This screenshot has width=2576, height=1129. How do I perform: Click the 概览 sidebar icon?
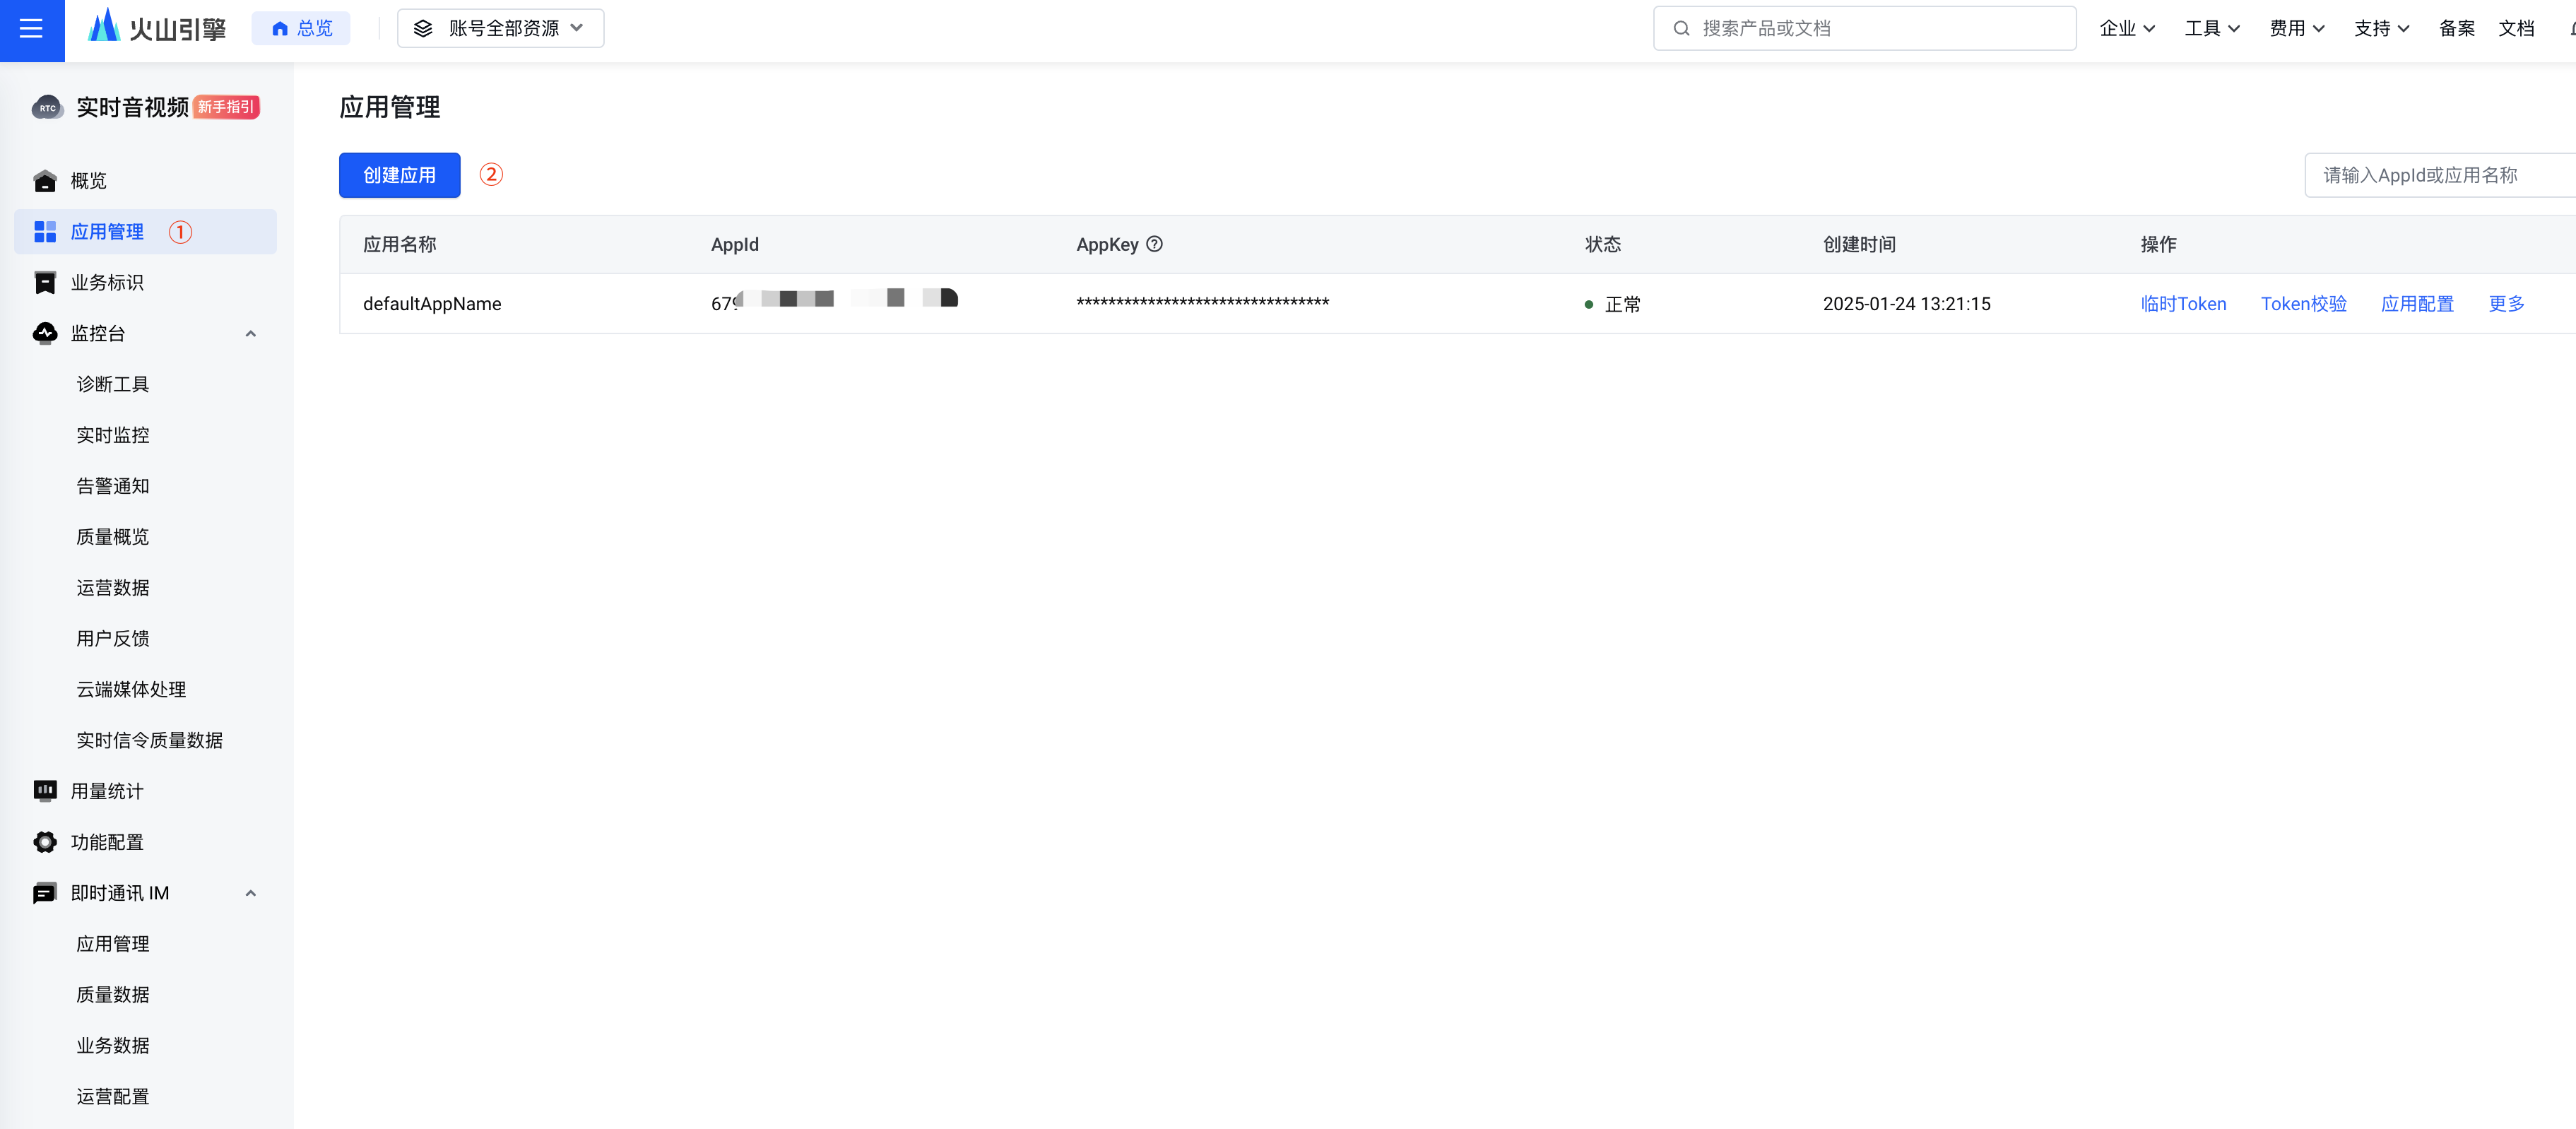[45, 181]
